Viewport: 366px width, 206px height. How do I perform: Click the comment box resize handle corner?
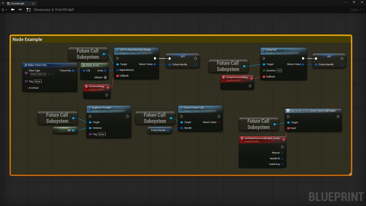[350, 173]
